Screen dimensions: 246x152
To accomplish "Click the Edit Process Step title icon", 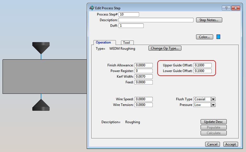I will pos(92,8).
